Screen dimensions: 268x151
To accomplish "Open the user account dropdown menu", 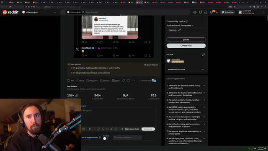I will (x=252, y=12).
